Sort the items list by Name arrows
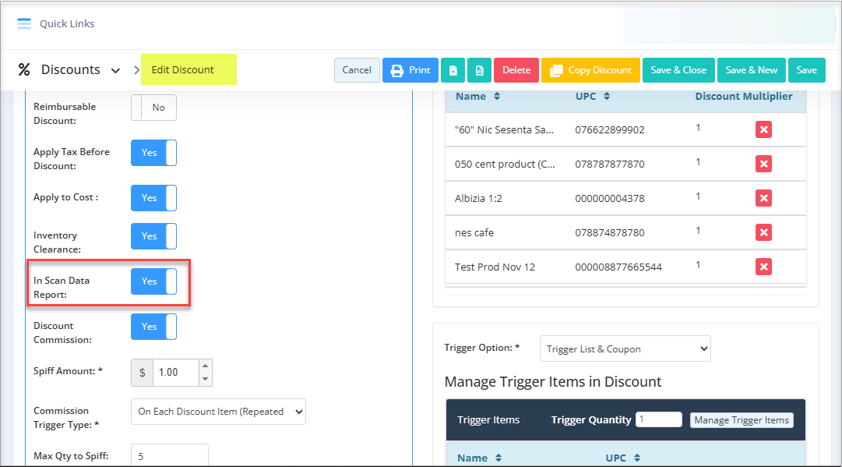 tap(497, 96)
